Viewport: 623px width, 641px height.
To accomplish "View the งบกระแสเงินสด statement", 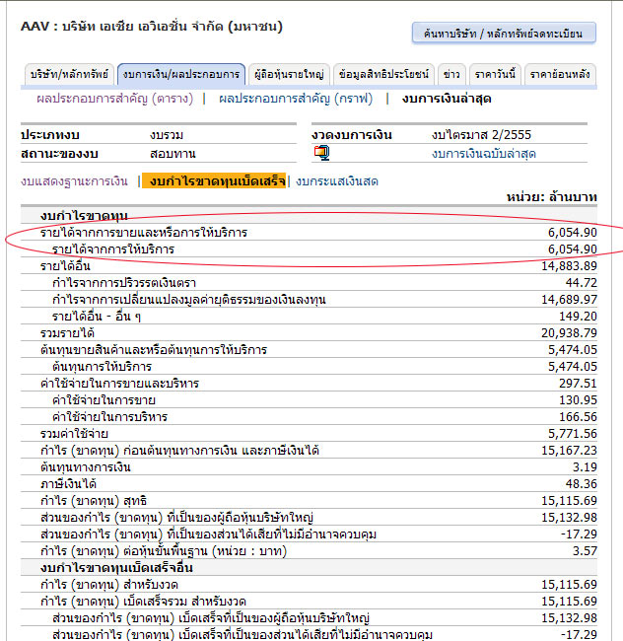I will point(337,181).
